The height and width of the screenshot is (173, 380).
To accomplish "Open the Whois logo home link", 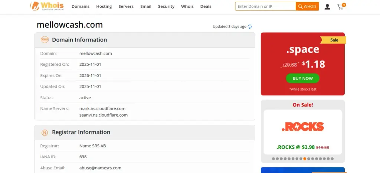I will pos(47,6).
